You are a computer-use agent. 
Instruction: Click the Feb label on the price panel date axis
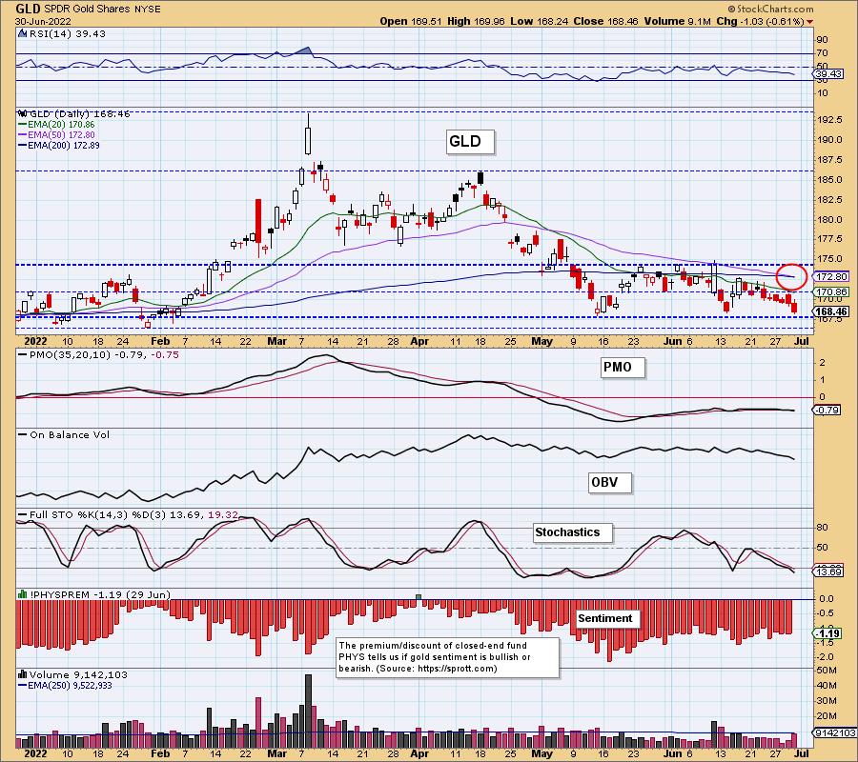(x=160, y=341)
